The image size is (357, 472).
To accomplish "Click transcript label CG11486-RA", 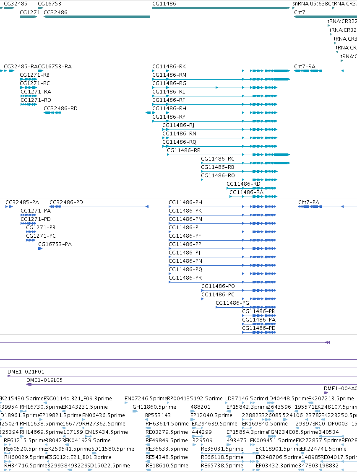I will pyautogui.click(x=246, y=192).
